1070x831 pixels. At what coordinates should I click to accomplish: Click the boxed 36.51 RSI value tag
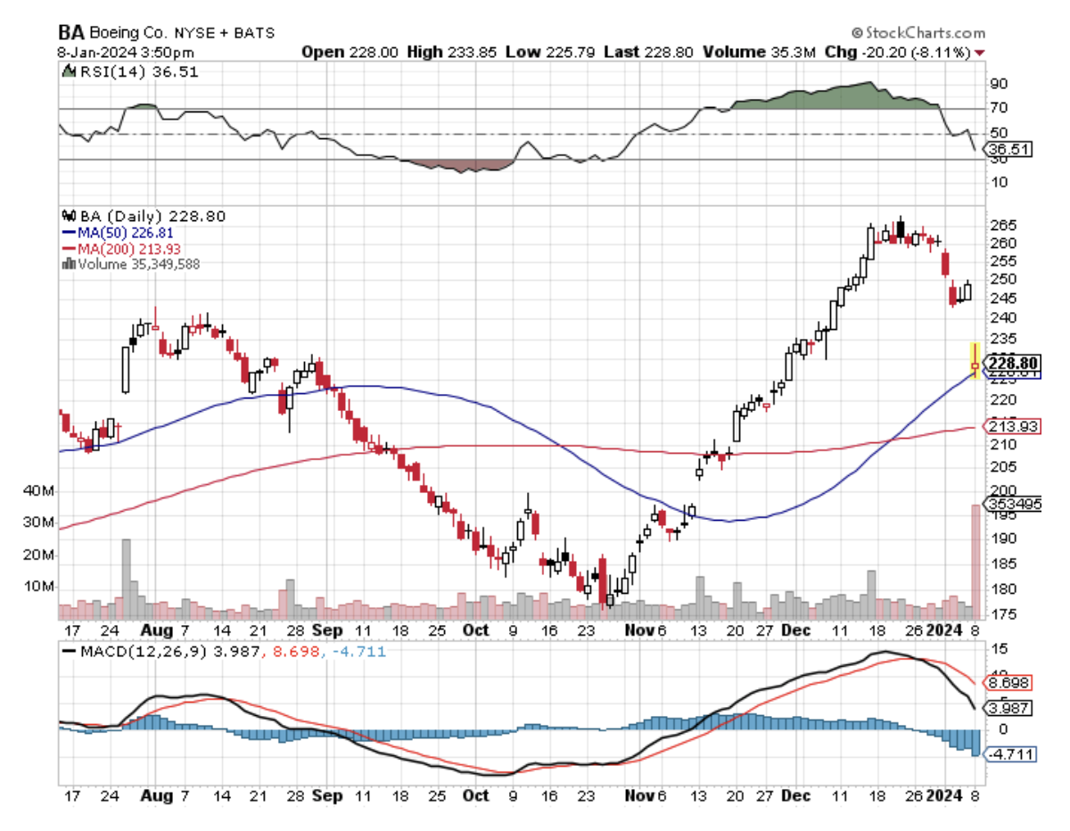(x=1008, y=149)
